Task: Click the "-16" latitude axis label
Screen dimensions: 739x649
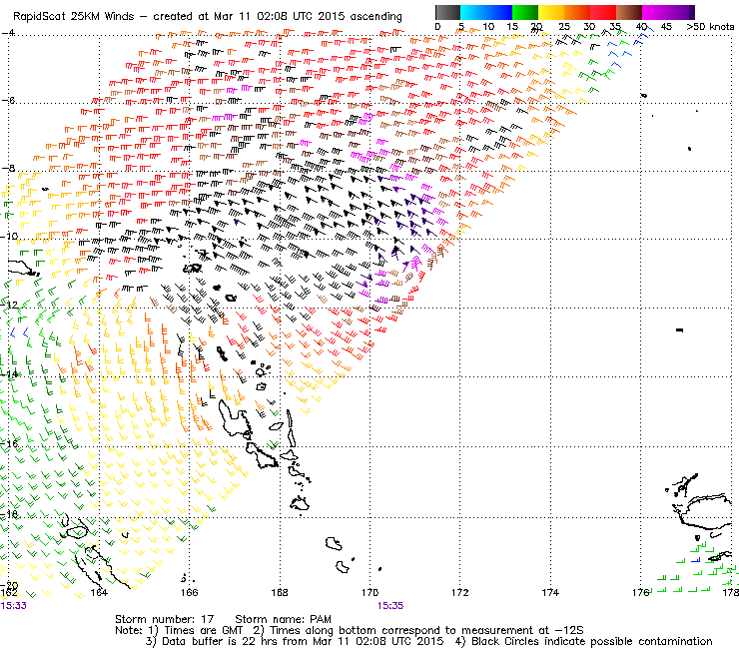Action: pyautogui.click(x=9, y=444)
